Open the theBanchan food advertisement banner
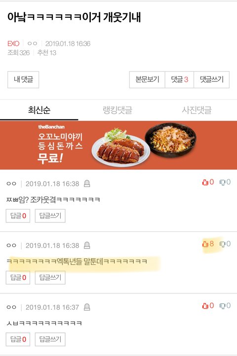The width and height of the screenshot is (237, 356). click(118, 145)
